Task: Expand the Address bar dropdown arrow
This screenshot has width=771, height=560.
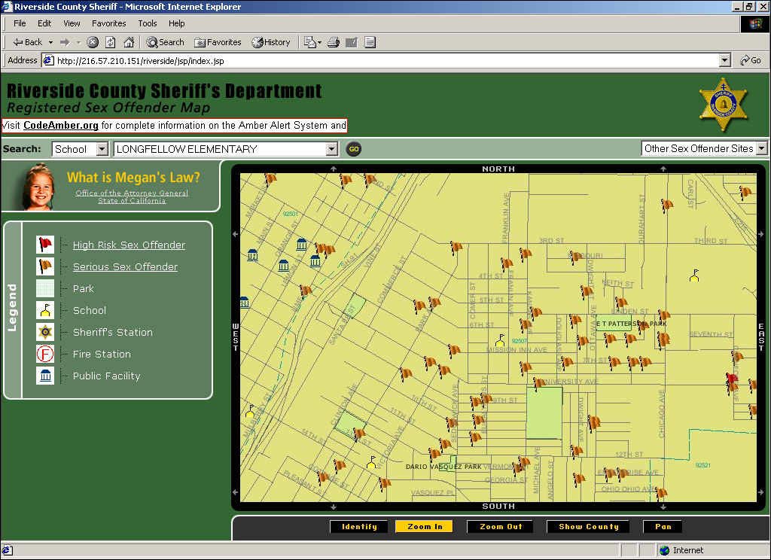Action: click(x=724, y=61)
